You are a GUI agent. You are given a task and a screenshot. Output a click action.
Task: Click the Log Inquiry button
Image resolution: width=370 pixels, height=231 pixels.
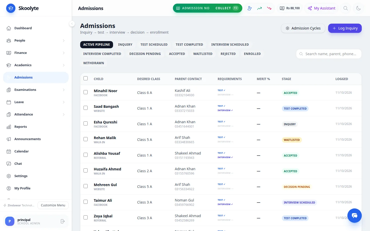(x=345, y=28)
